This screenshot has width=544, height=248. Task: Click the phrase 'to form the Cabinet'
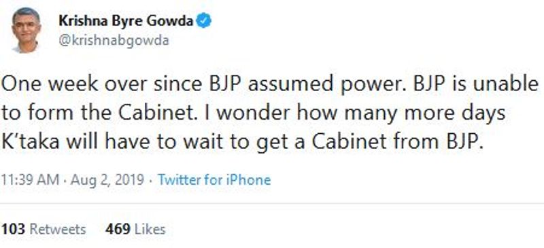(x=98, y=113)
